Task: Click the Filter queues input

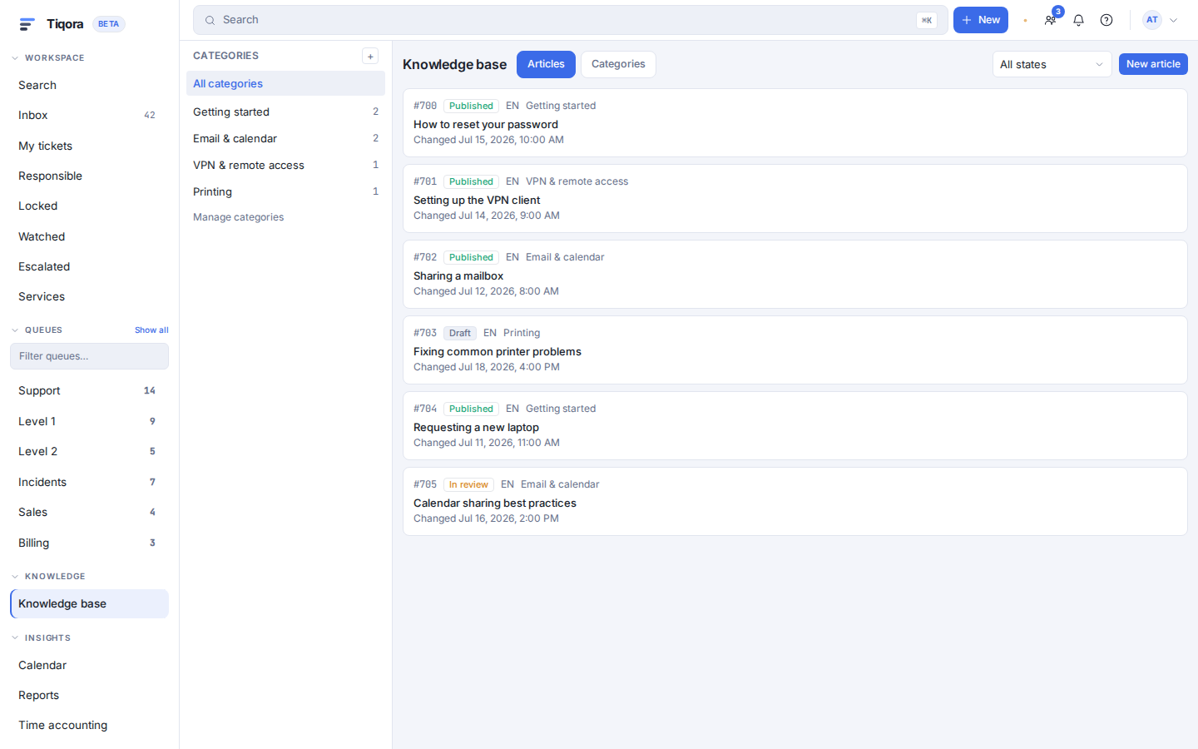Action: 89,356
